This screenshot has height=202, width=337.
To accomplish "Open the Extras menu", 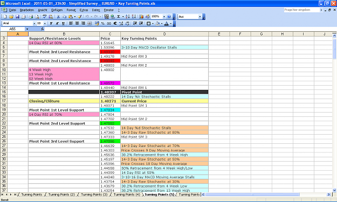I will point(84,10).
